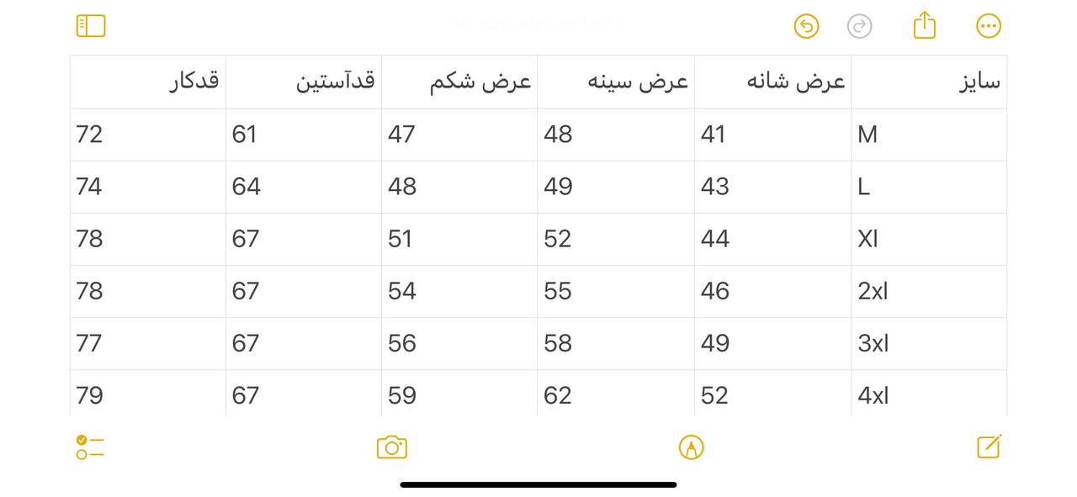Select the cell with value 41
The width and height of the screenshot is (1077, 497).
pyautogui.click(x=772, y=135)
